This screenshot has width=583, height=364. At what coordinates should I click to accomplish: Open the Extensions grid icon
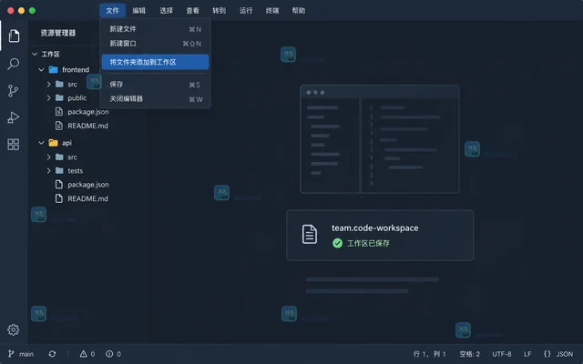coord(14,145)
